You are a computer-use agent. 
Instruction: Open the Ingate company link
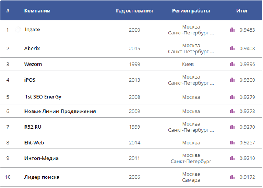coord(32,30)
